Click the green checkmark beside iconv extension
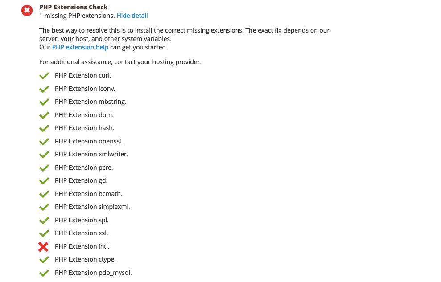The image size is (441, 282). (x=44, y=89)
